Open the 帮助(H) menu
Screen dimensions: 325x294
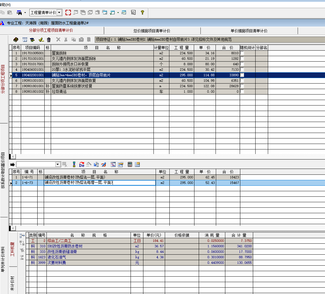(x=5, y=5)
